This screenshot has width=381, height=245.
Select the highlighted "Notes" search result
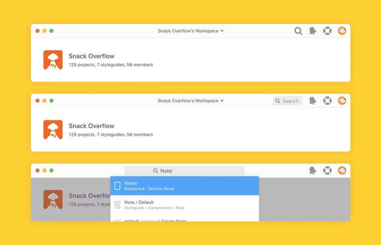point(185,186)
